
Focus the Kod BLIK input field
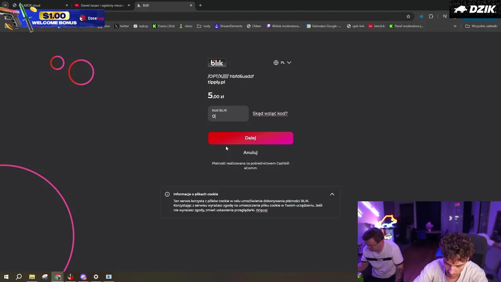[228, 114]
